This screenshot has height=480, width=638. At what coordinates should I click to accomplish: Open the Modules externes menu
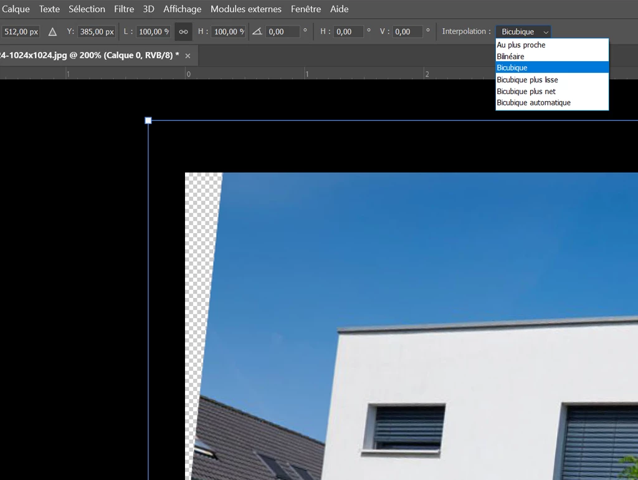[x=245, y=9]
